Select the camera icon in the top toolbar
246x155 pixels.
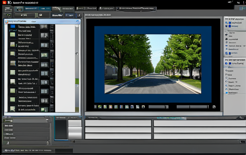[19, 9]
